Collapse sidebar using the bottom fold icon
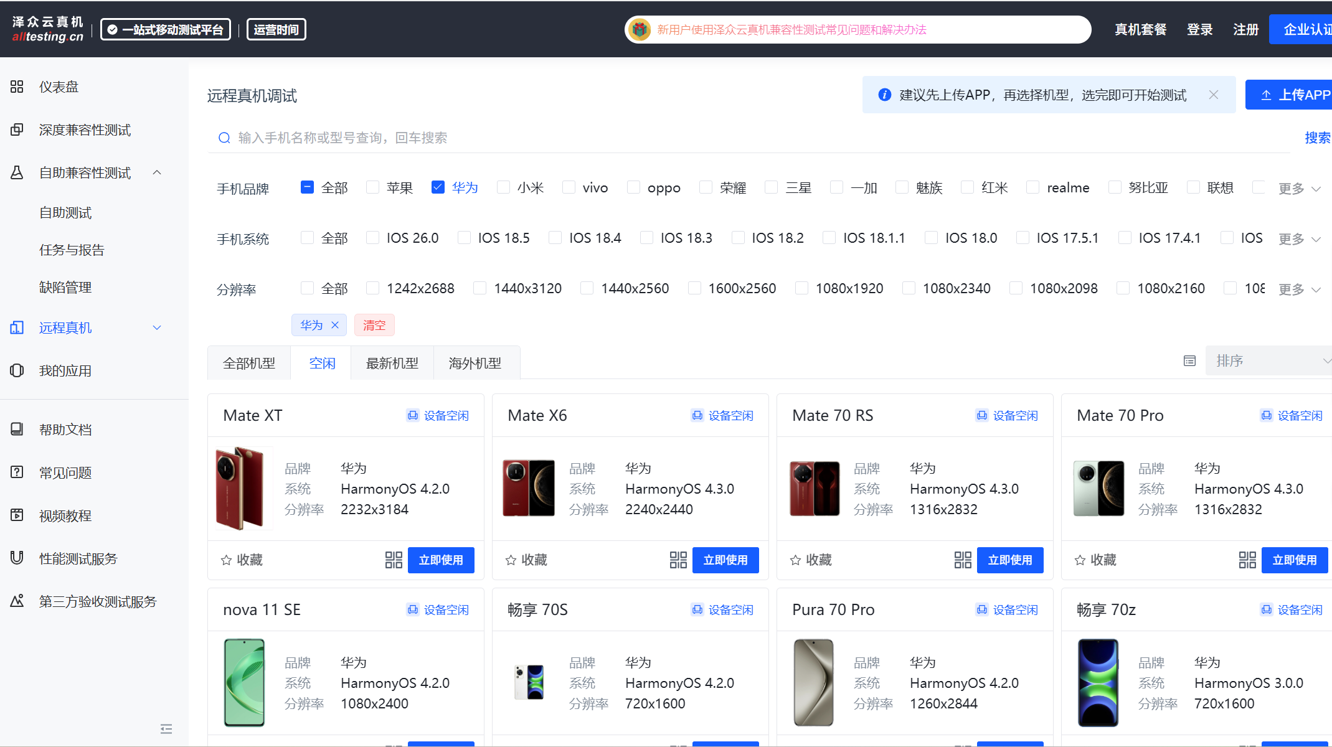The width and height of the screenshot is (1332, 747). point(166,728)
